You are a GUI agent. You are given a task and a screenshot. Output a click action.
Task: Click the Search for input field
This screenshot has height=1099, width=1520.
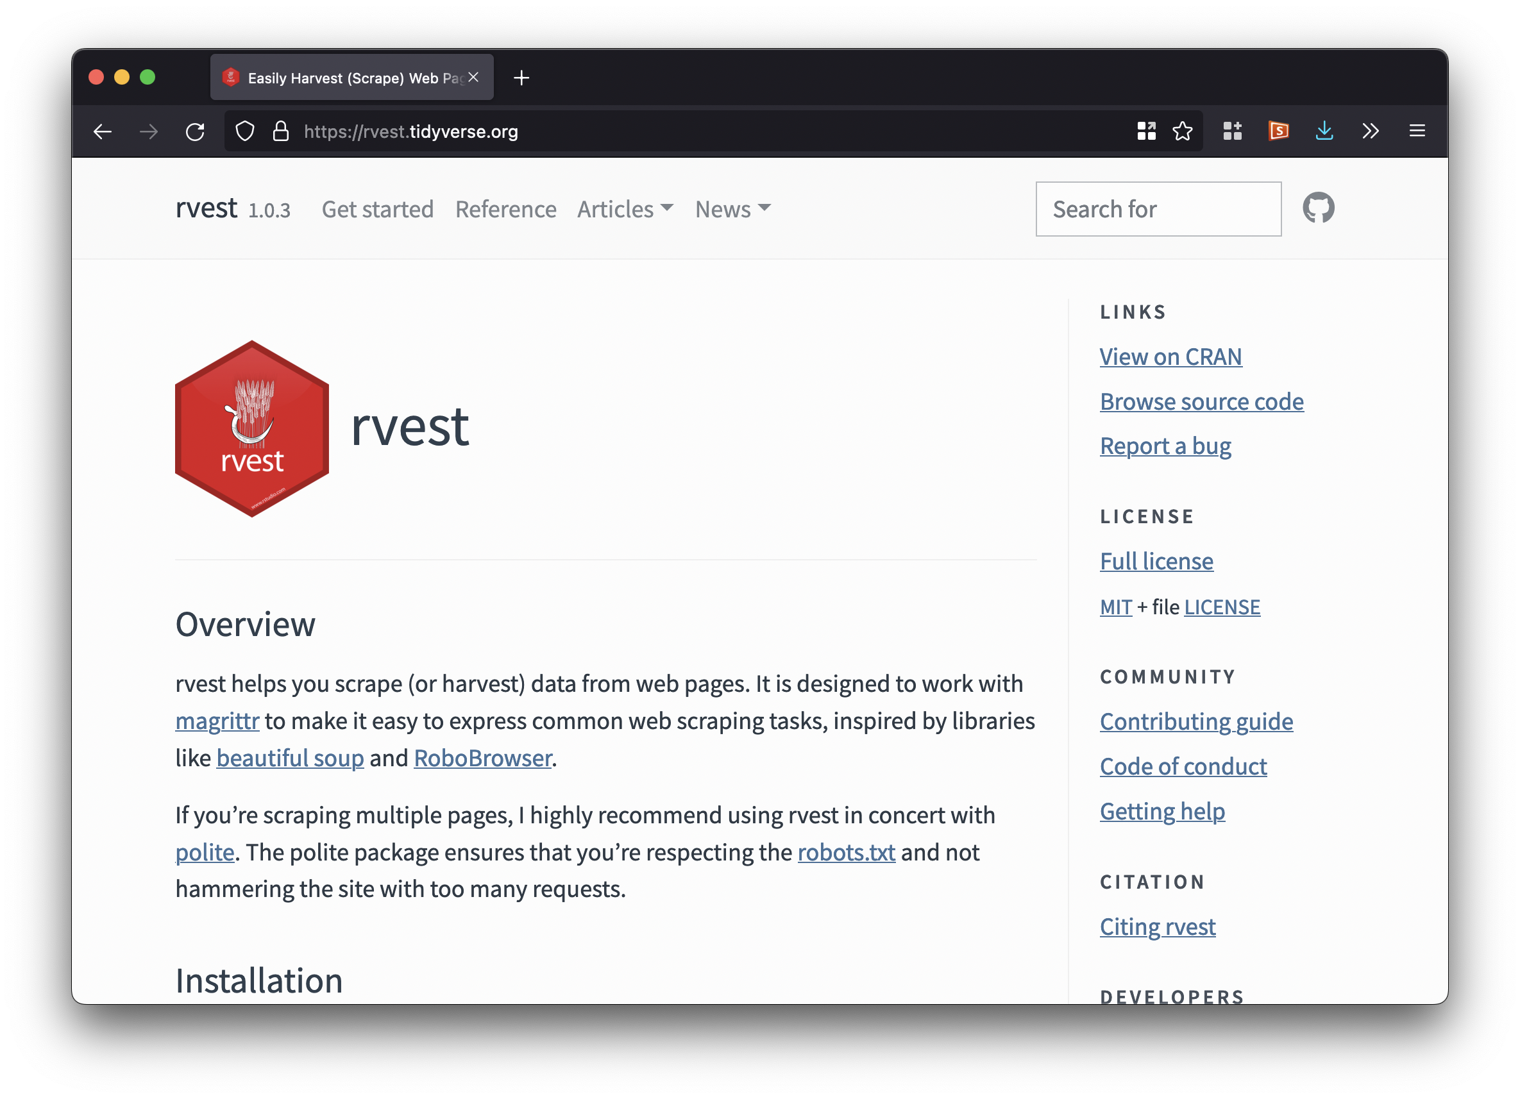(x=1158, y=209)
